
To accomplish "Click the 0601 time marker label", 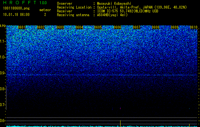I will pyautogui.click(x=22, y=27).
